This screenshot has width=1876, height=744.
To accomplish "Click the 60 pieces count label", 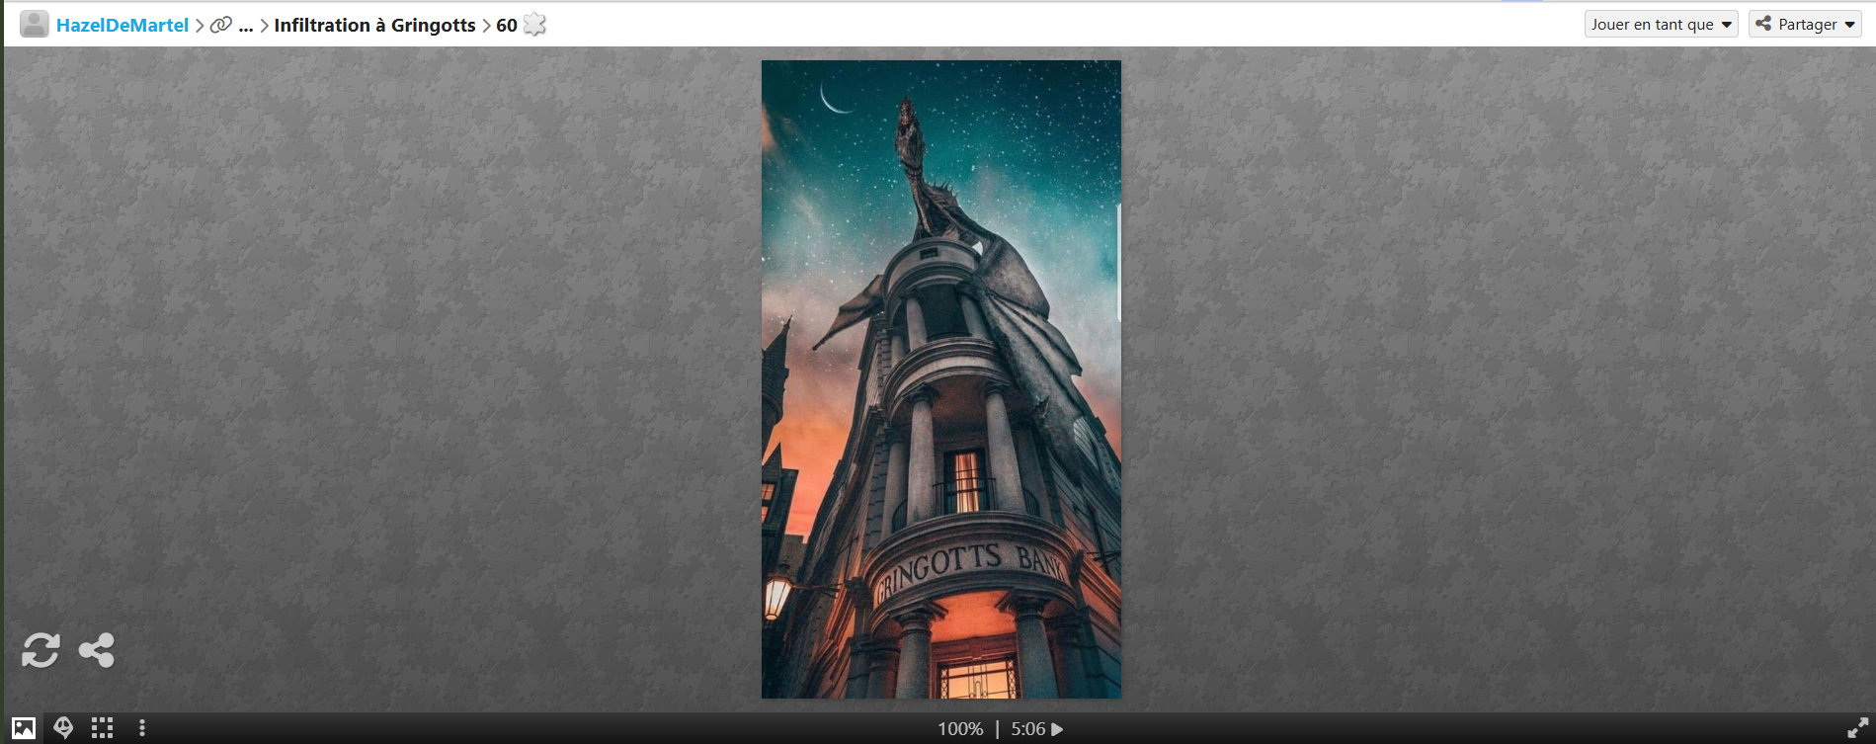I will click(506, 26).
